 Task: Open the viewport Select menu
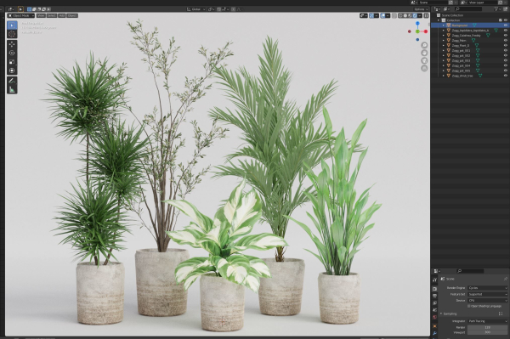coord(51,15)
